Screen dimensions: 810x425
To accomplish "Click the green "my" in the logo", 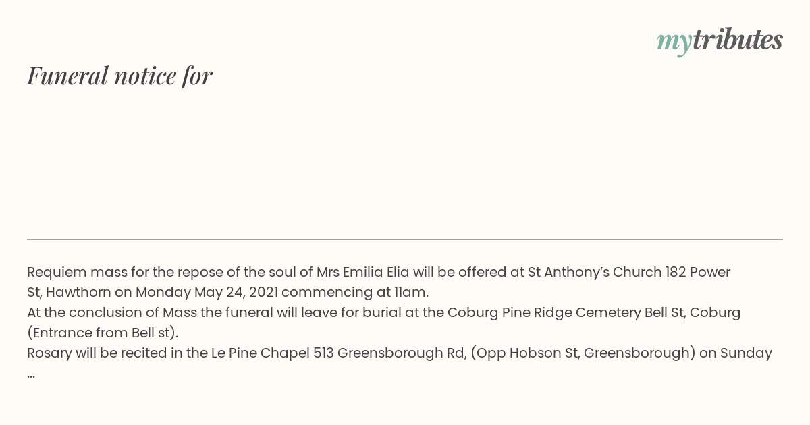I will 674,40.
